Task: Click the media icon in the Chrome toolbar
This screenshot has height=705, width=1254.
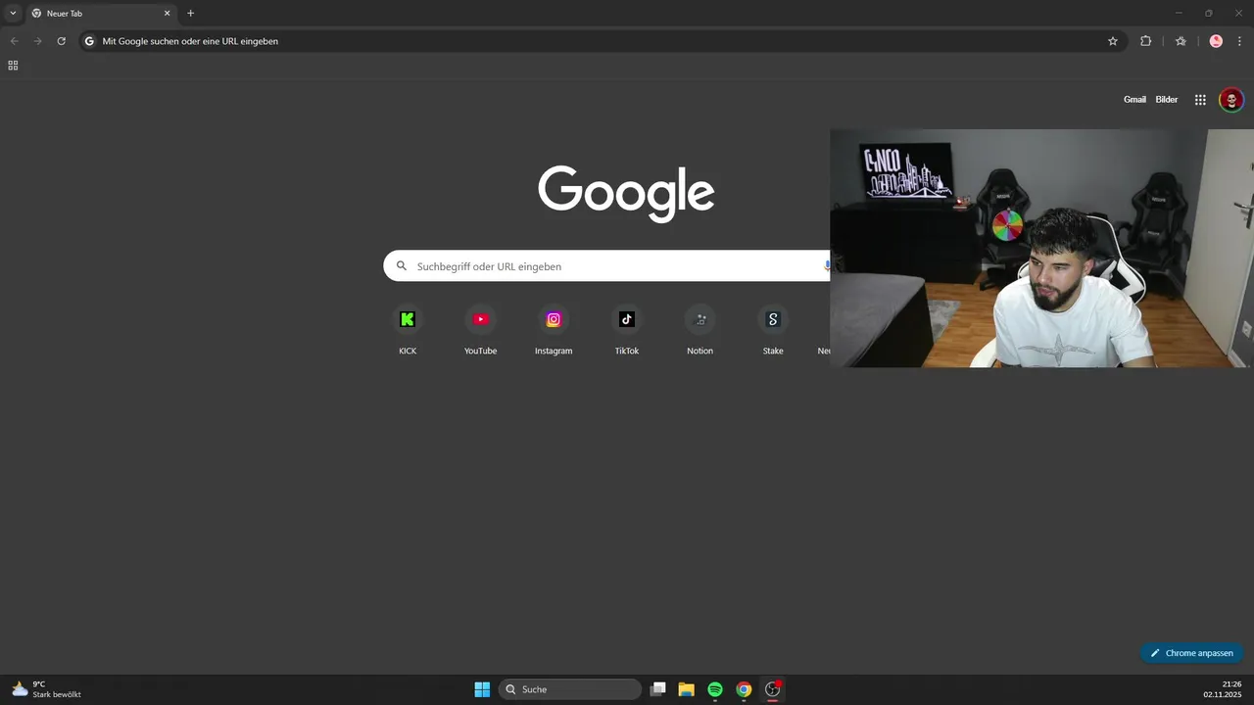Action: (x=1181, y=41)
